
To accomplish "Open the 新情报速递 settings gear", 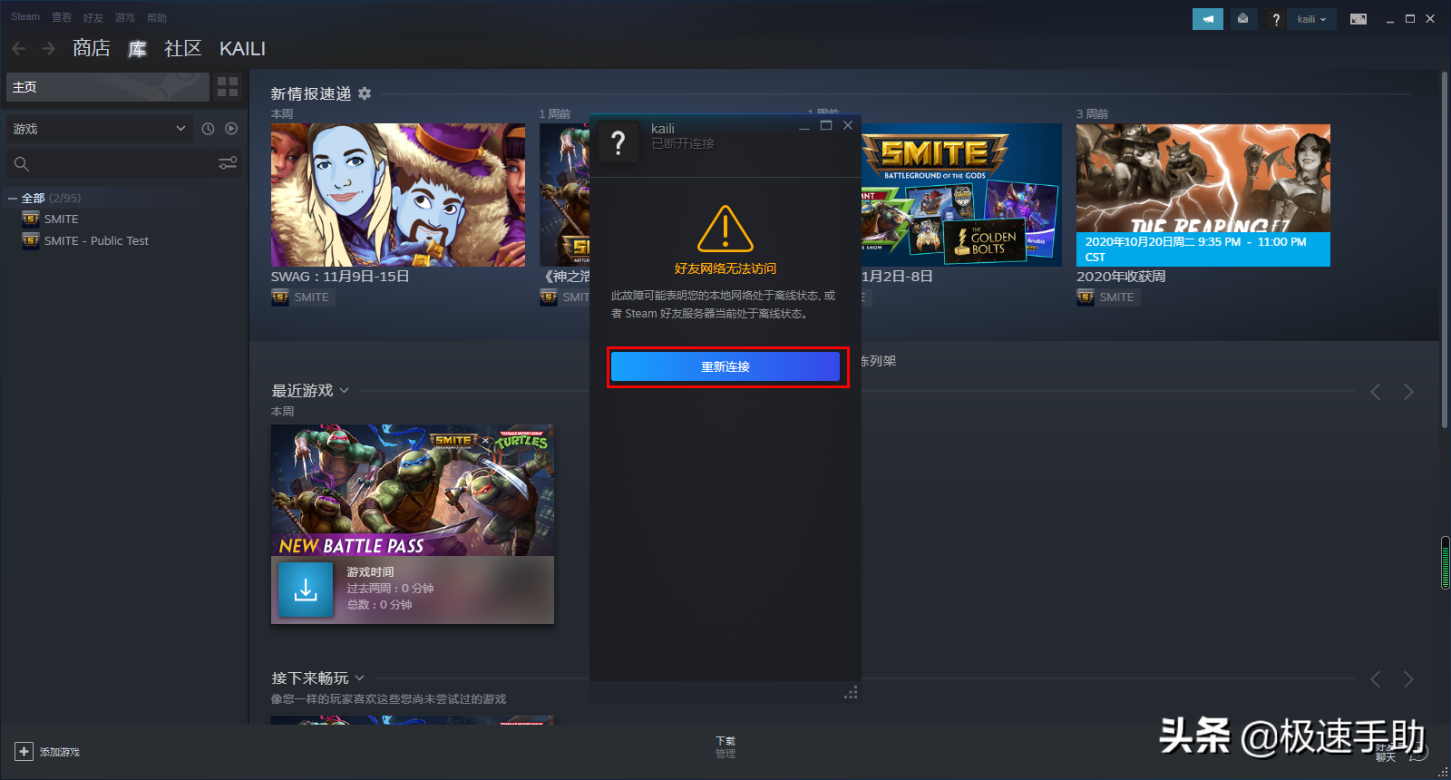I will pos(365,93).
